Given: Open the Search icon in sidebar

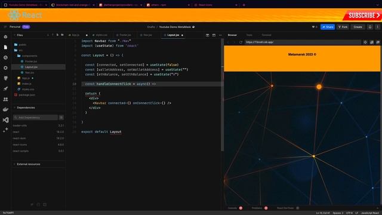Looking at the screenshot, I should coord(5,57).
